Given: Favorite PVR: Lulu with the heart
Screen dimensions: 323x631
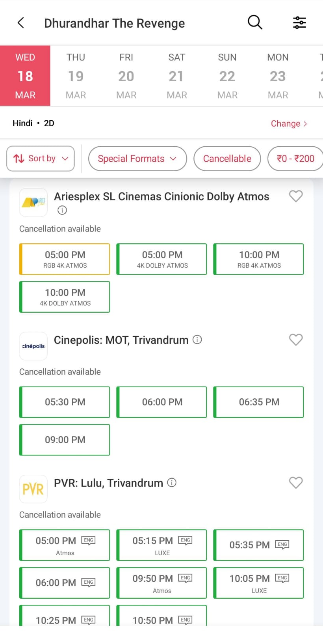Looking at the screenshot, I should click(x=296, y=483).
